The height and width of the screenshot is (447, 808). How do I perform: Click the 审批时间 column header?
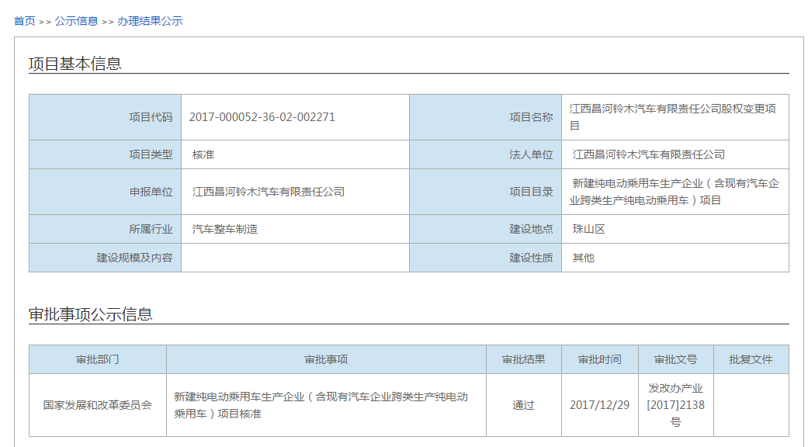(600, 359)
